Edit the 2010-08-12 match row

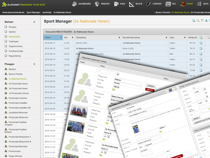[201, 49]
